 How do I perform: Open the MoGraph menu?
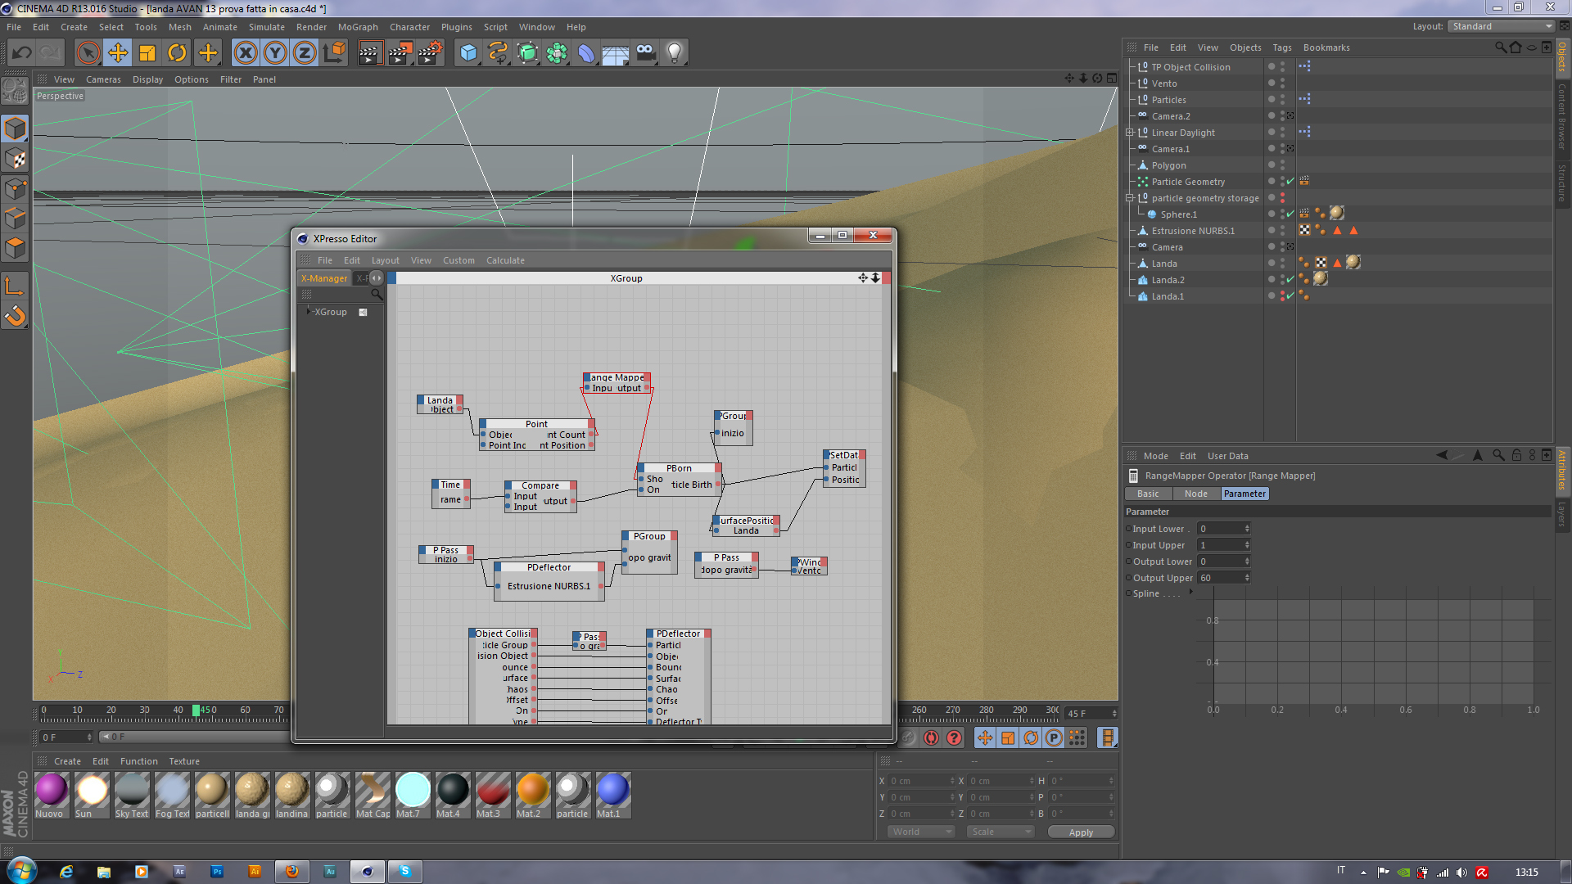358,27
